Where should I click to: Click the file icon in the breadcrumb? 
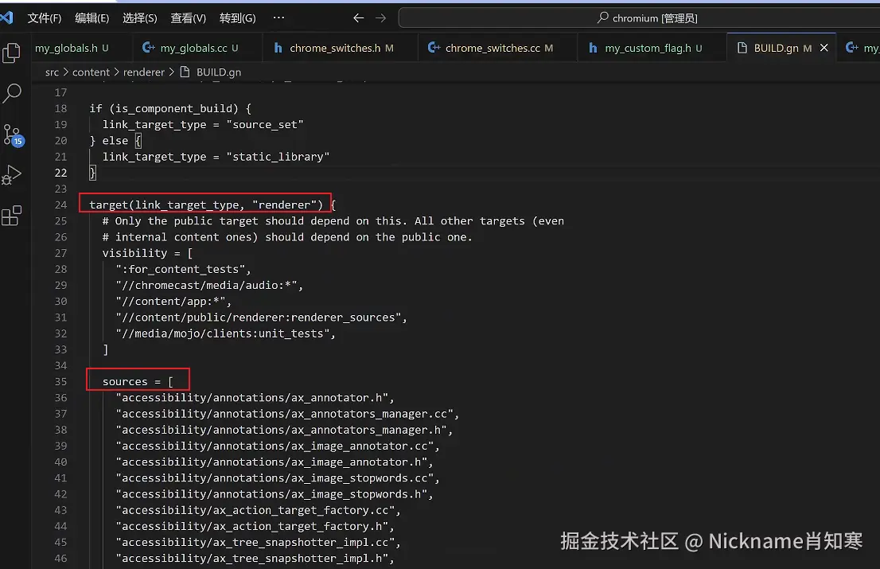pos(185,72)
